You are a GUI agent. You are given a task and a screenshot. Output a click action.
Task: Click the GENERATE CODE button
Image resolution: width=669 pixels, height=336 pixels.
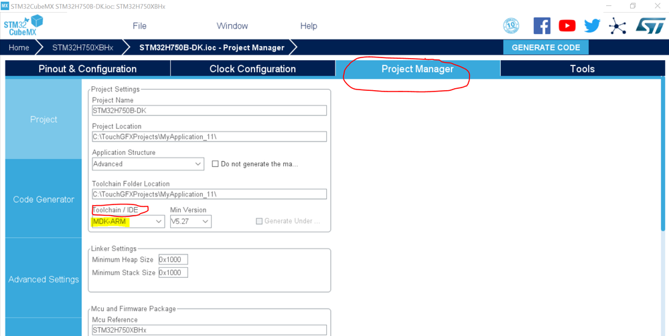coord(546,47)
